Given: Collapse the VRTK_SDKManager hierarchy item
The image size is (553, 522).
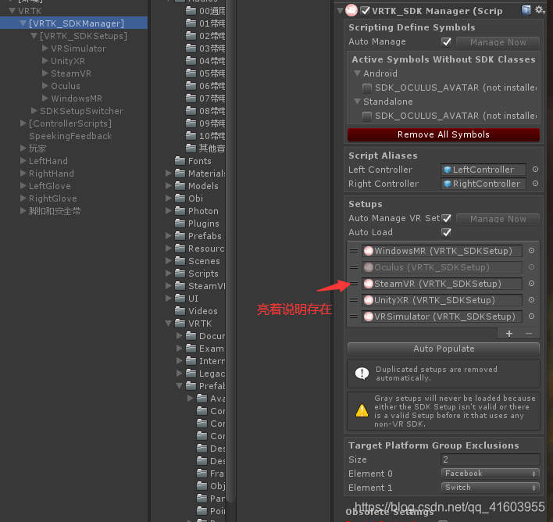Looking at the screenshot, I should pyautogui.click(x=23, y=23).
